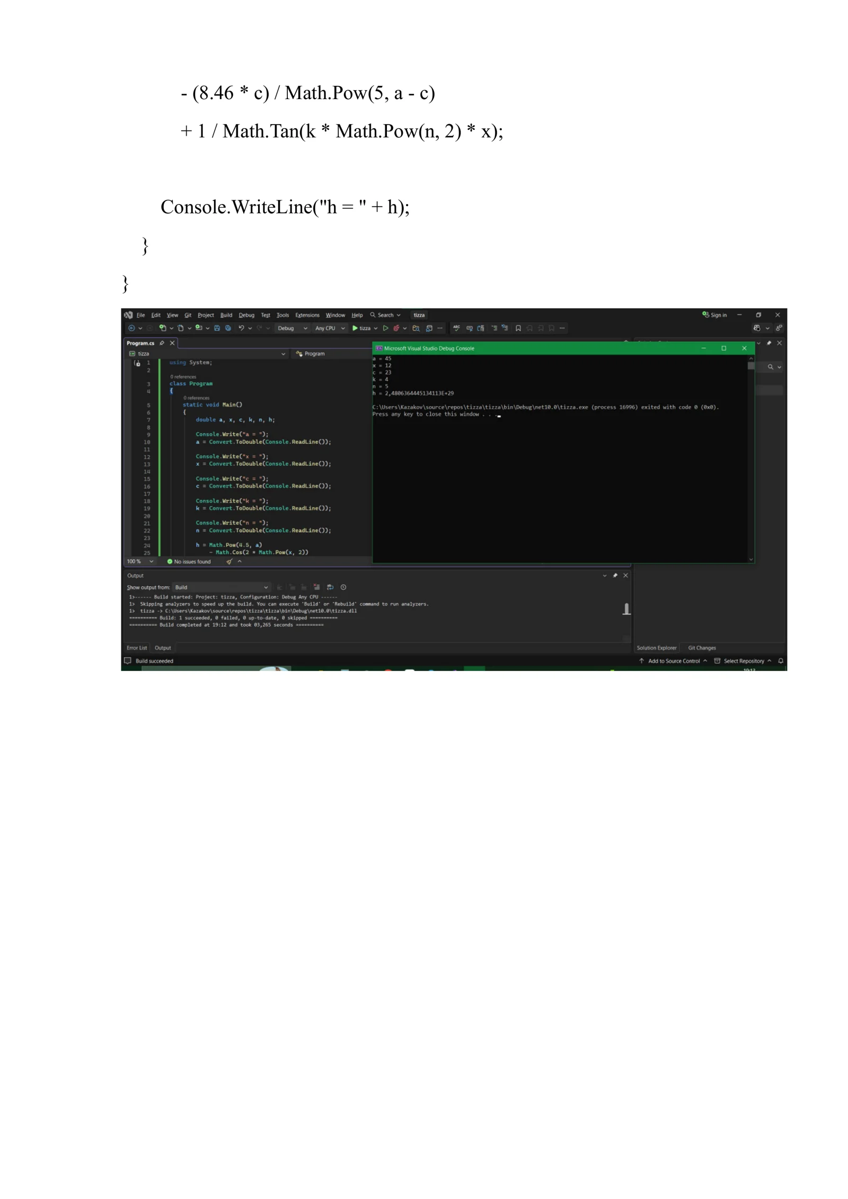The height and width of the screenshot is (1199, 848).
Task: Click the Undo arrow in the toolbar
Action: point(241,328)
